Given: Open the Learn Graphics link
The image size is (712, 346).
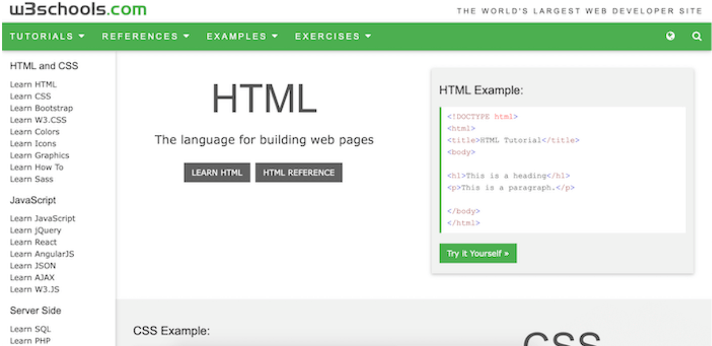Looking at the screenshot, I should (x=40, y=155).
